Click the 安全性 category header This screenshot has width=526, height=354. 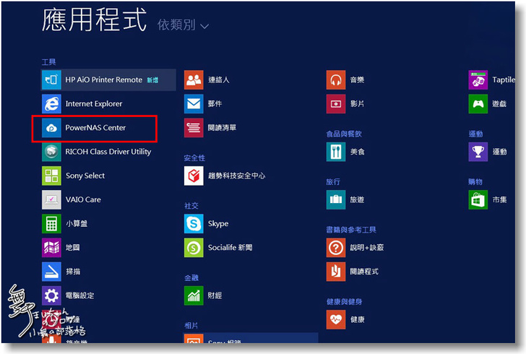click(x=194, y=157)
